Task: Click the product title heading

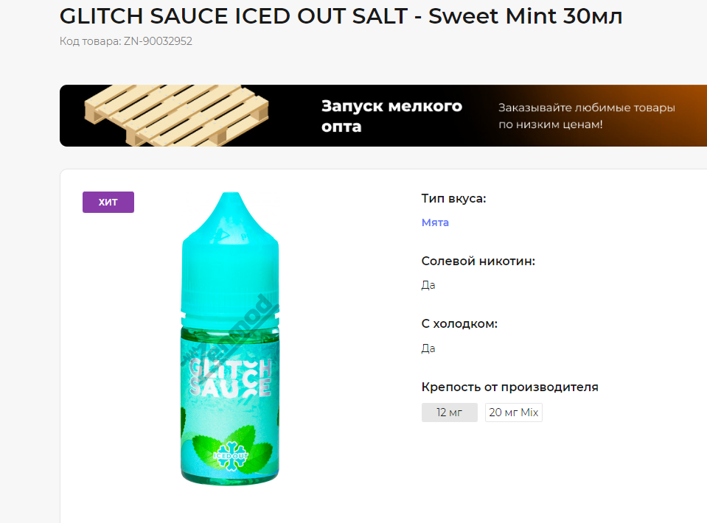Action: [x=341, y=16]
